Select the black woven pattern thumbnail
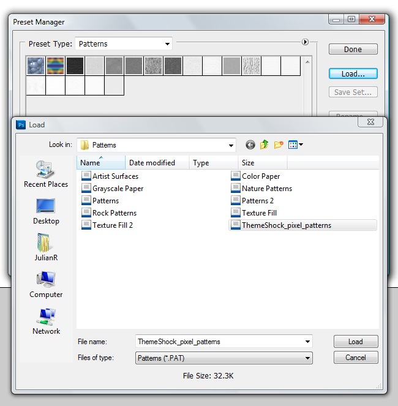Viewport: 398px width, 406px height. [x=75, y=66]
